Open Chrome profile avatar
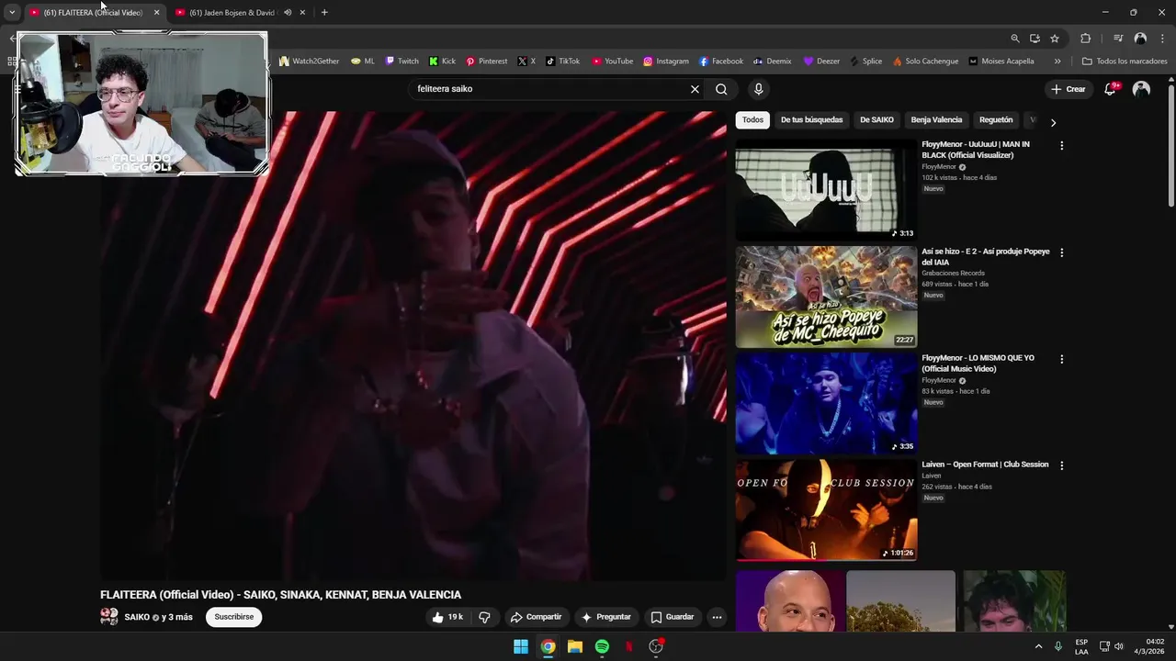Viewport: 1176px width, 661px height. 1140,39
